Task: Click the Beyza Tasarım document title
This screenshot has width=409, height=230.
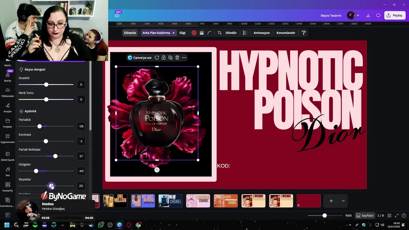Action: tap(331, 15)
